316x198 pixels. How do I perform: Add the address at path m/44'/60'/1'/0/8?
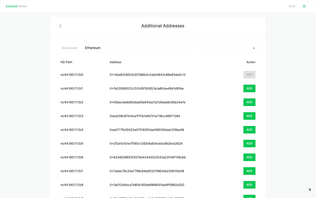pos(249,185)
